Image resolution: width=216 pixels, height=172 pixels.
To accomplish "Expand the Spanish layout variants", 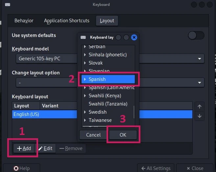I will click(x=85, y=79).
